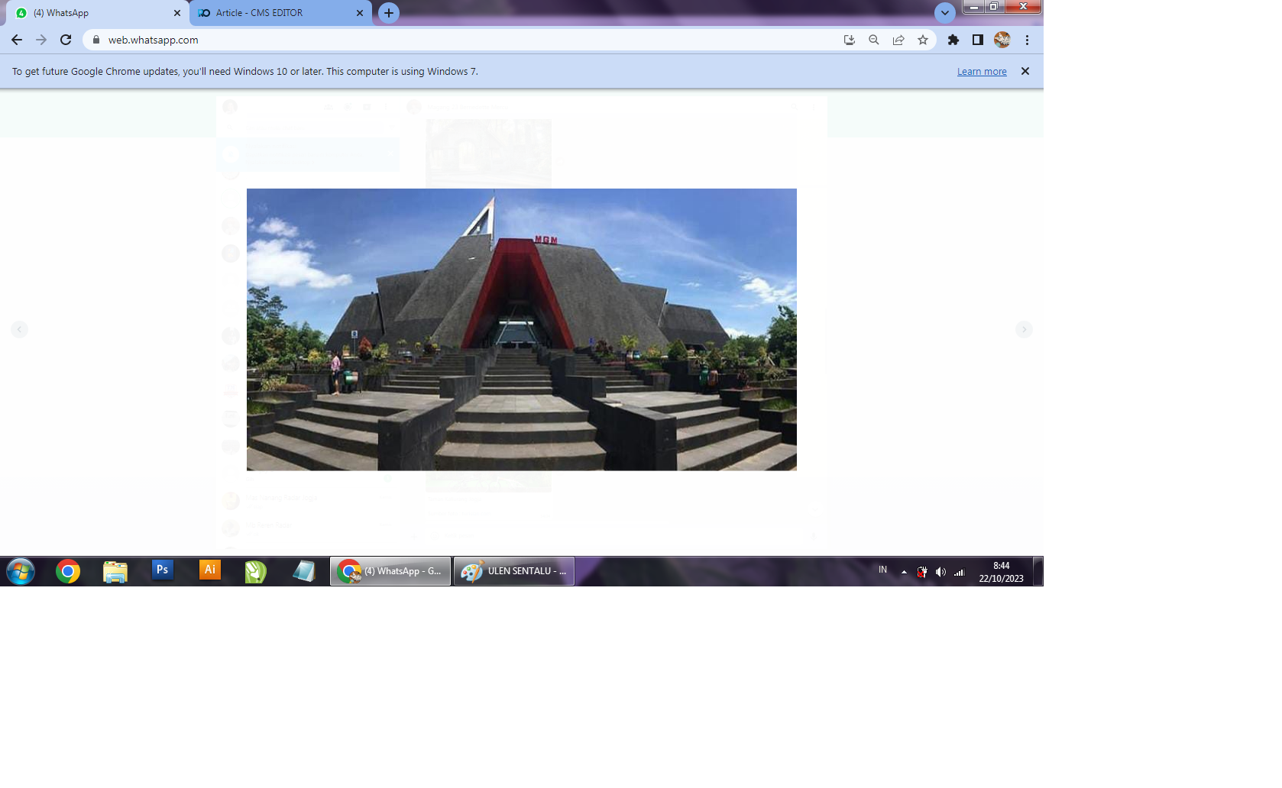Launch Adobe Illustrator from the taskbar
Screen dimensions: 1282x788
pos(209,570)
